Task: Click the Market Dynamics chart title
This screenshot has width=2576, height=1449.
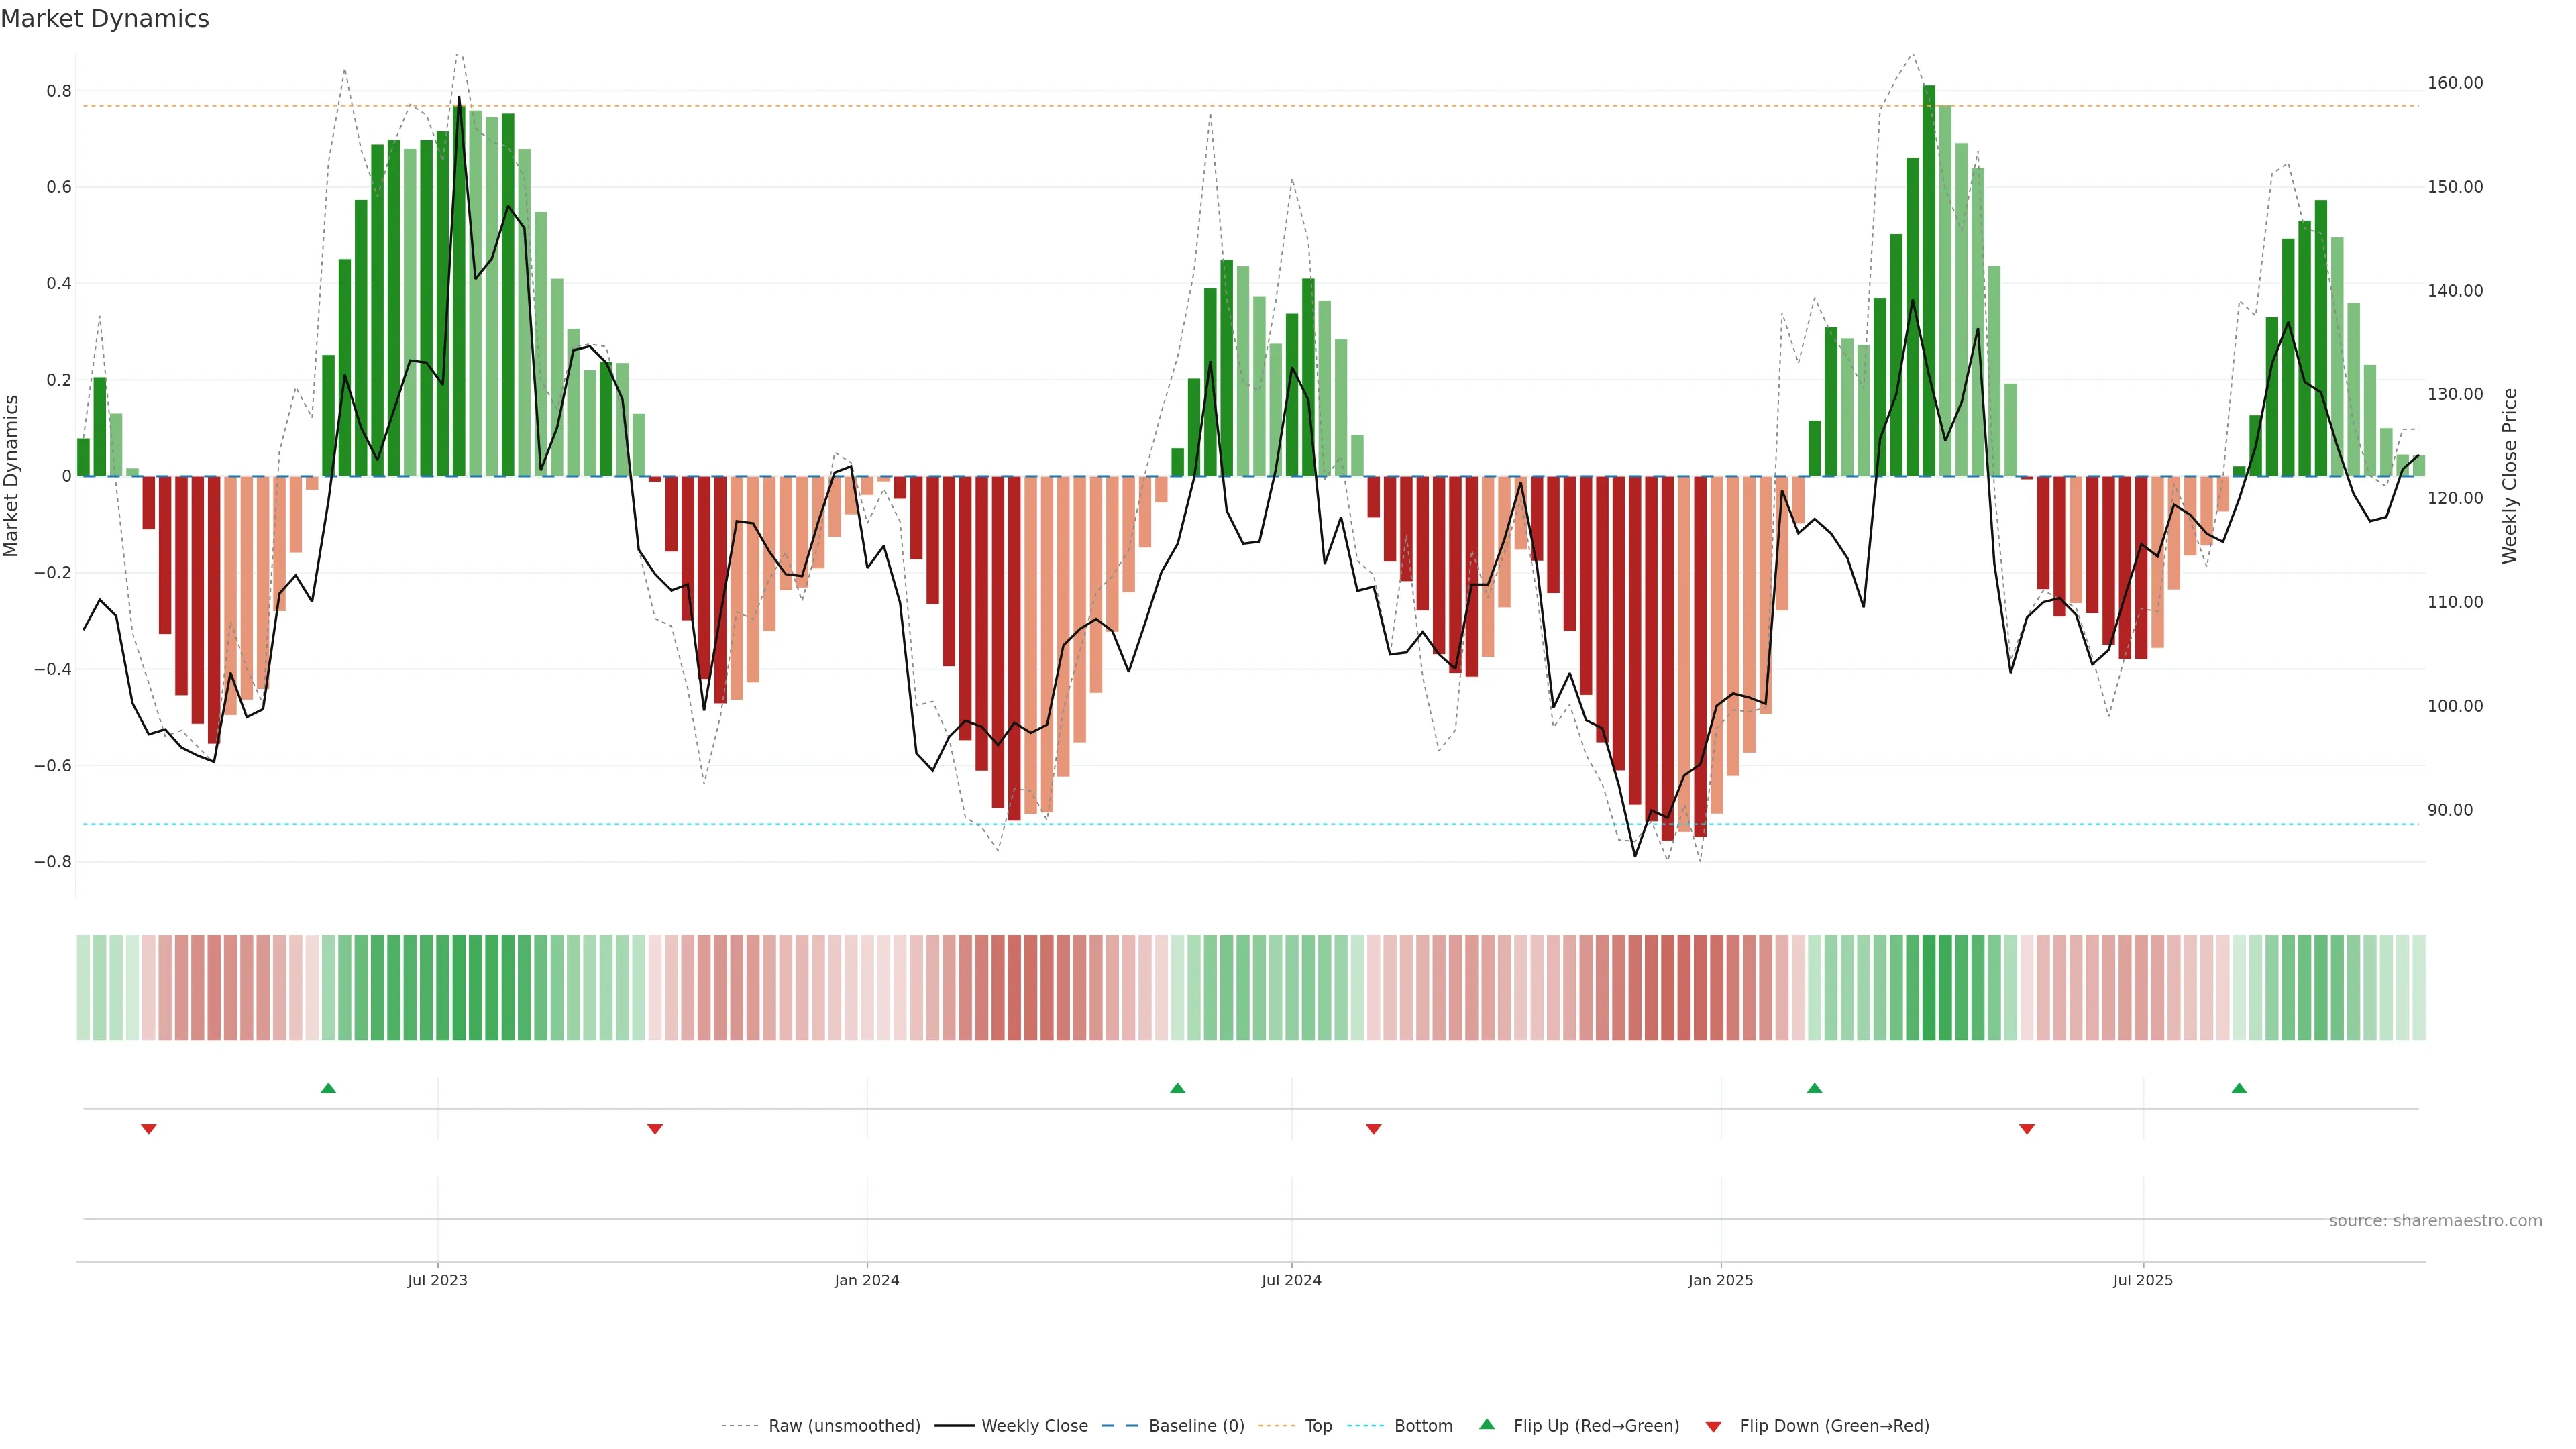Action: pos(105,19)
